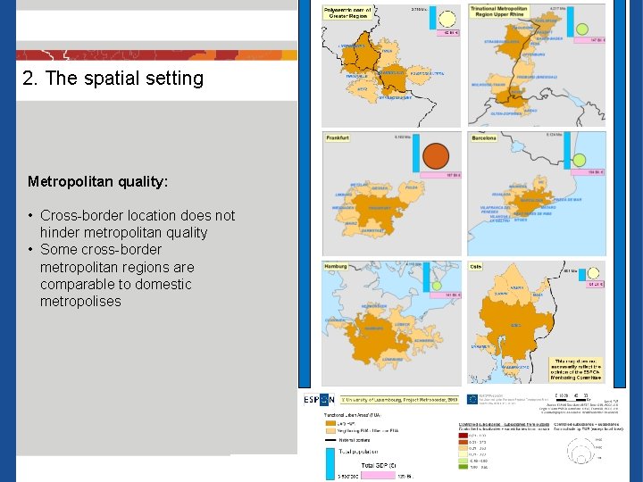This screenshot has height=482, width=643.
Task: Click the pink "Total GDP" legend bar
Action: click(x=379, y=476)
